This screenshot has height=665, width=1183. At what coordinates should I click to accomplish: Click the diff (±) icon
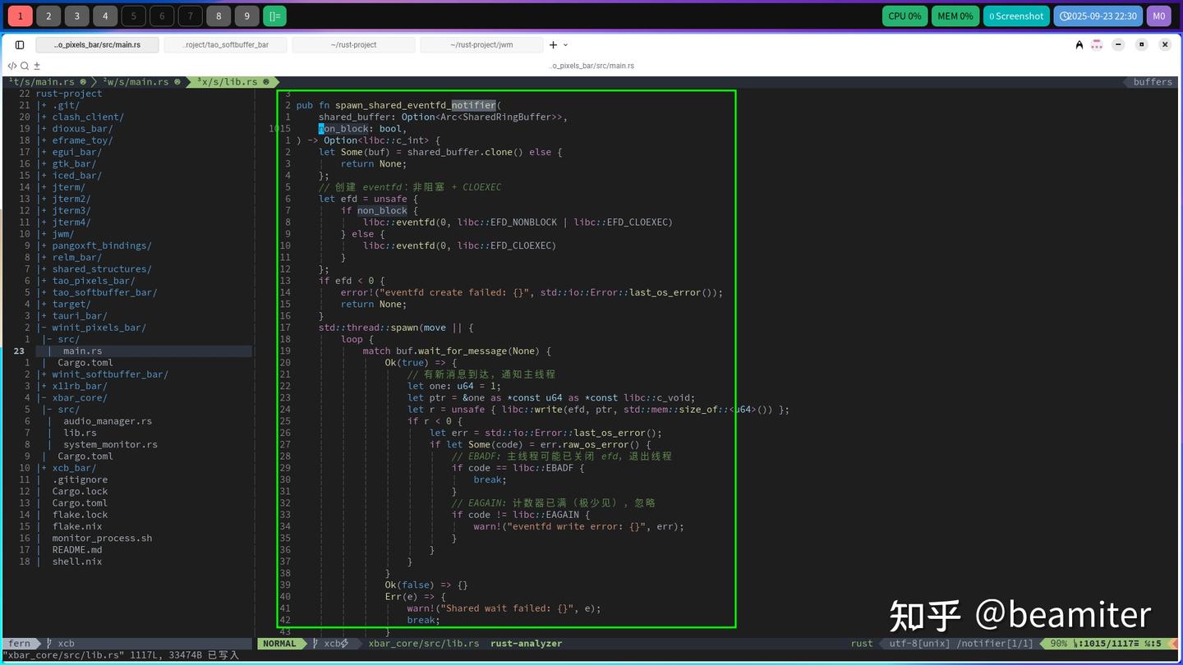pos(36,66)
